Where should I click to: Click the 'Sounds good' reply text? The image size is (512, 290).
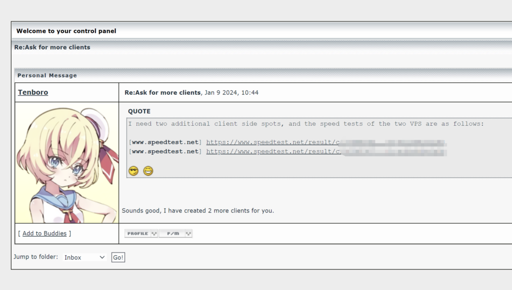[197, 211]
